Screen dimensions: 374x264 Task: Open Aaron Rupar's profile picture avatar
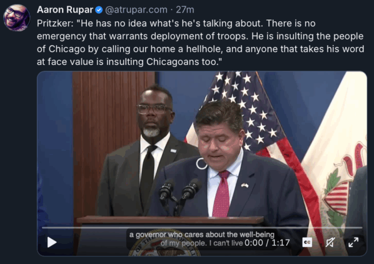(x=17, y=18)
